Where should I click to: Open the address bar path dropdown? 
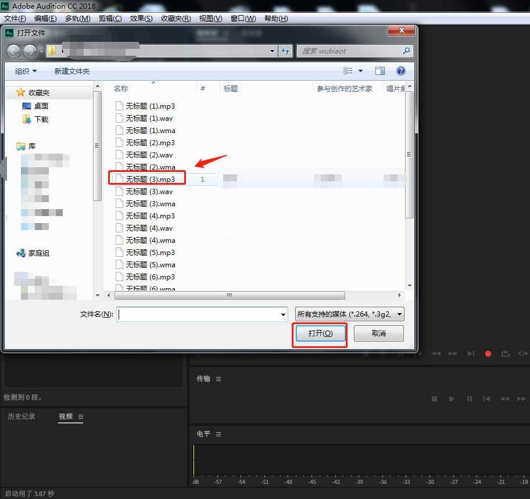click(x=272, y=51)
